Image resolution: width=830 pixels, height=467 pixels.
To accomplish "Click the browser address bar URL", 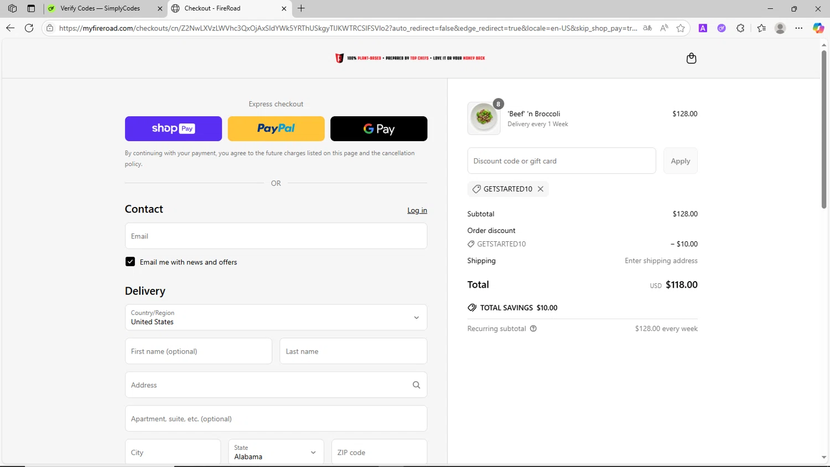I will pos(347,28).
